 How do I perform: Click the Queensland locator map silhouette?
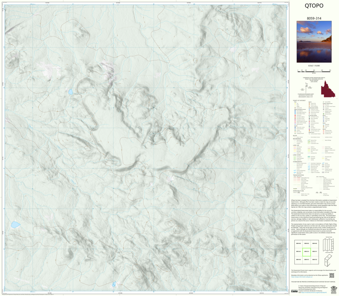click(x=328, y=89)
